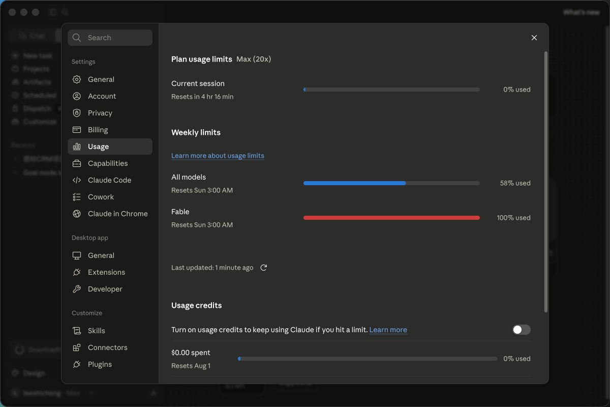Click the Usage bar chart icon
This screenshot has width=610, height=407.
pos(77,147)
